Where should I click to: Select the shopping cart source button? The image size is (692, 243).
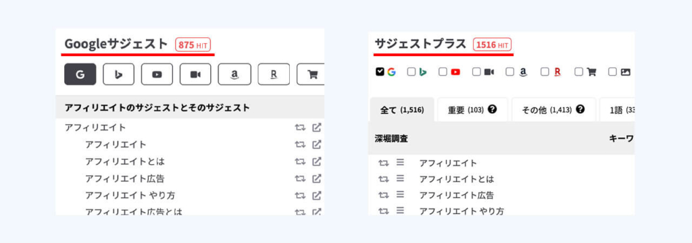312,74
